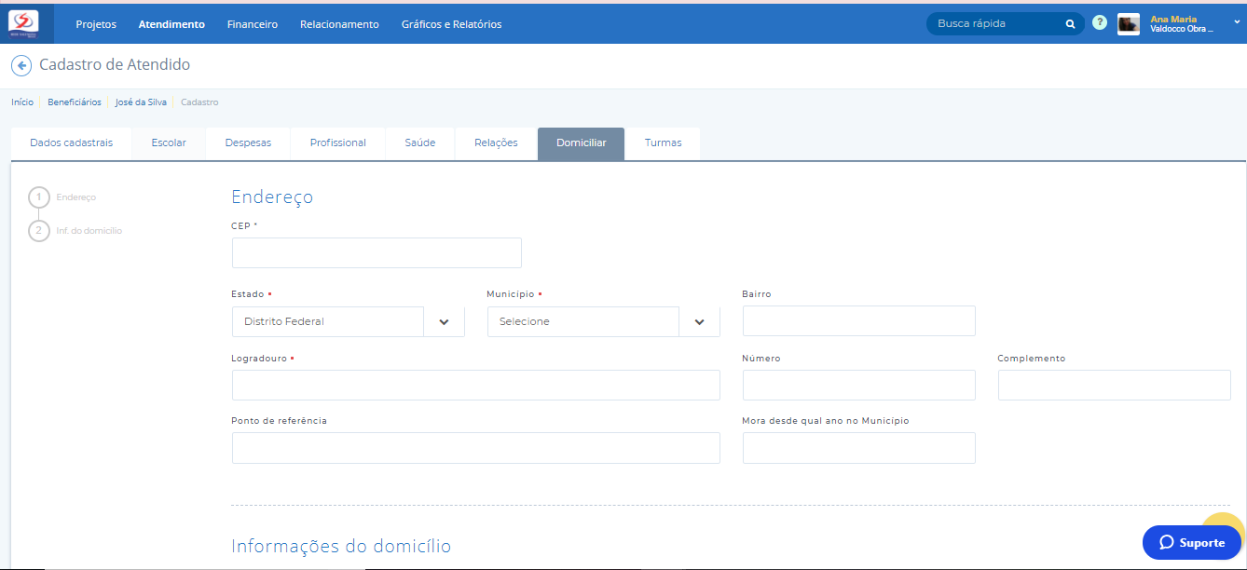Focus the CEP input field
This screenshot has width=1247, height=570.
coord(377,253)
